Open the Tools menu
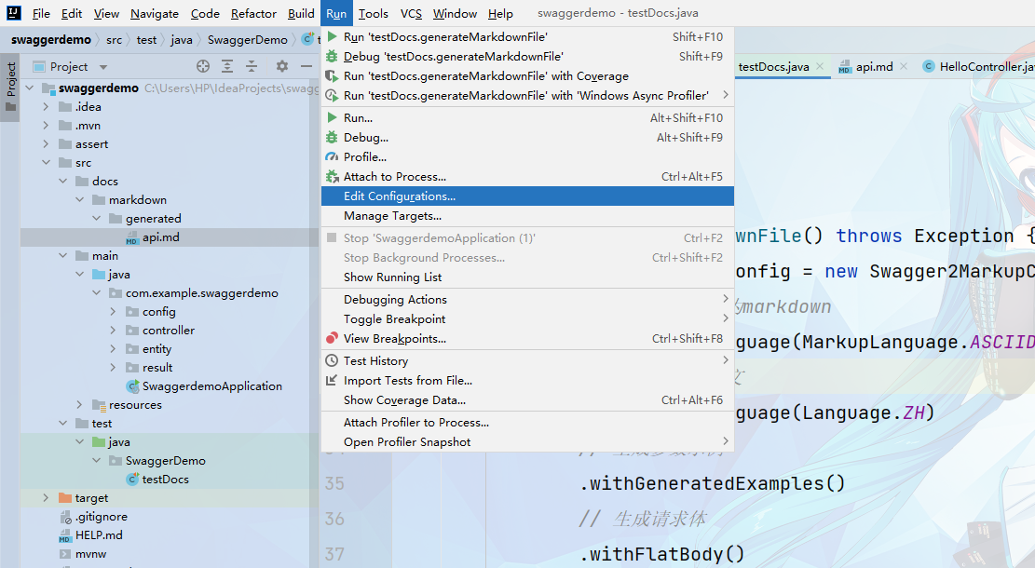Image resolution: width=1035 pixels, height=568 pixels. (x=373, y=13)
